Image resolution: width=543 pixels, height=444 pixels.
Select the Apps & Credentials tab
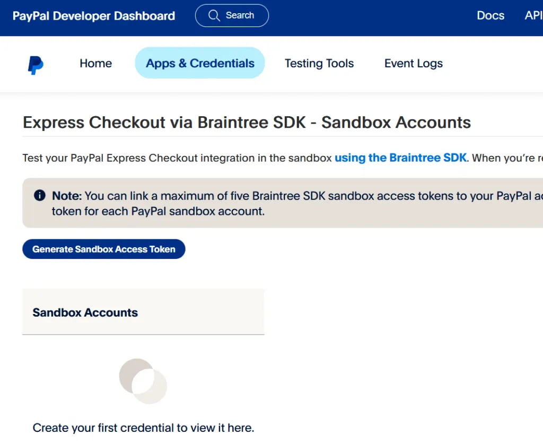click(x=200, y=64)
